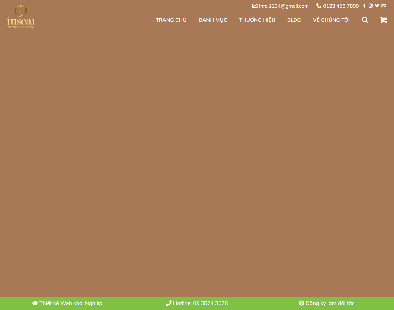Open the Twitter social icon
Screen dimensions: 394x310
pos(377,6)
